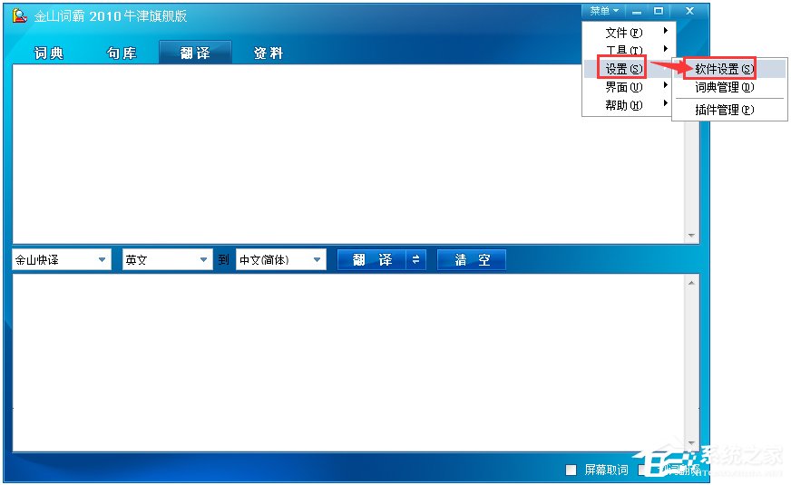Switch to the 词典 tab
Screen dimensions: 791x485
tap(49, 53)
